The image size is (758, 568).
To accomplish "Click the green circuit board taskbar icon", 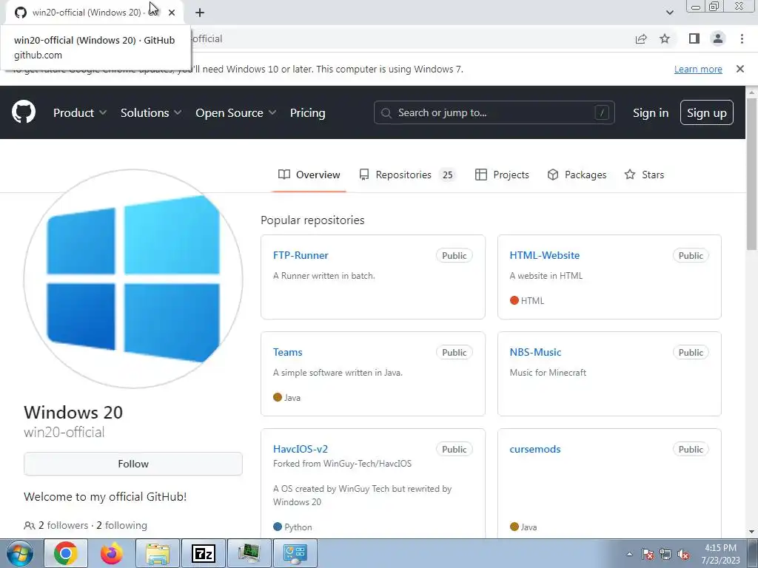I will click(x=249, y=553).
